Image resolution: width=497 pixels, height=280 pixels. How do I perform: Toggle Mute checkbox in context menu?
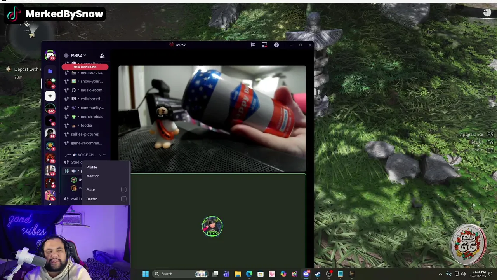point(123,189)
